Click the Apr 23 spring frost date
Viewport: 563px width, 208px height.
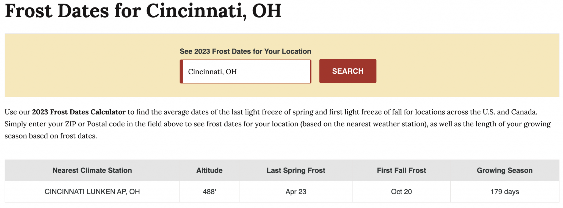pos(296,192)
